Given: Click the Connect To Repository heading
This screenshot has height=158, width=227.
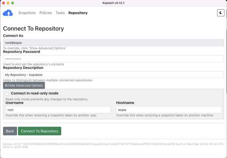Looking at the screenshot, I should 33,29.
